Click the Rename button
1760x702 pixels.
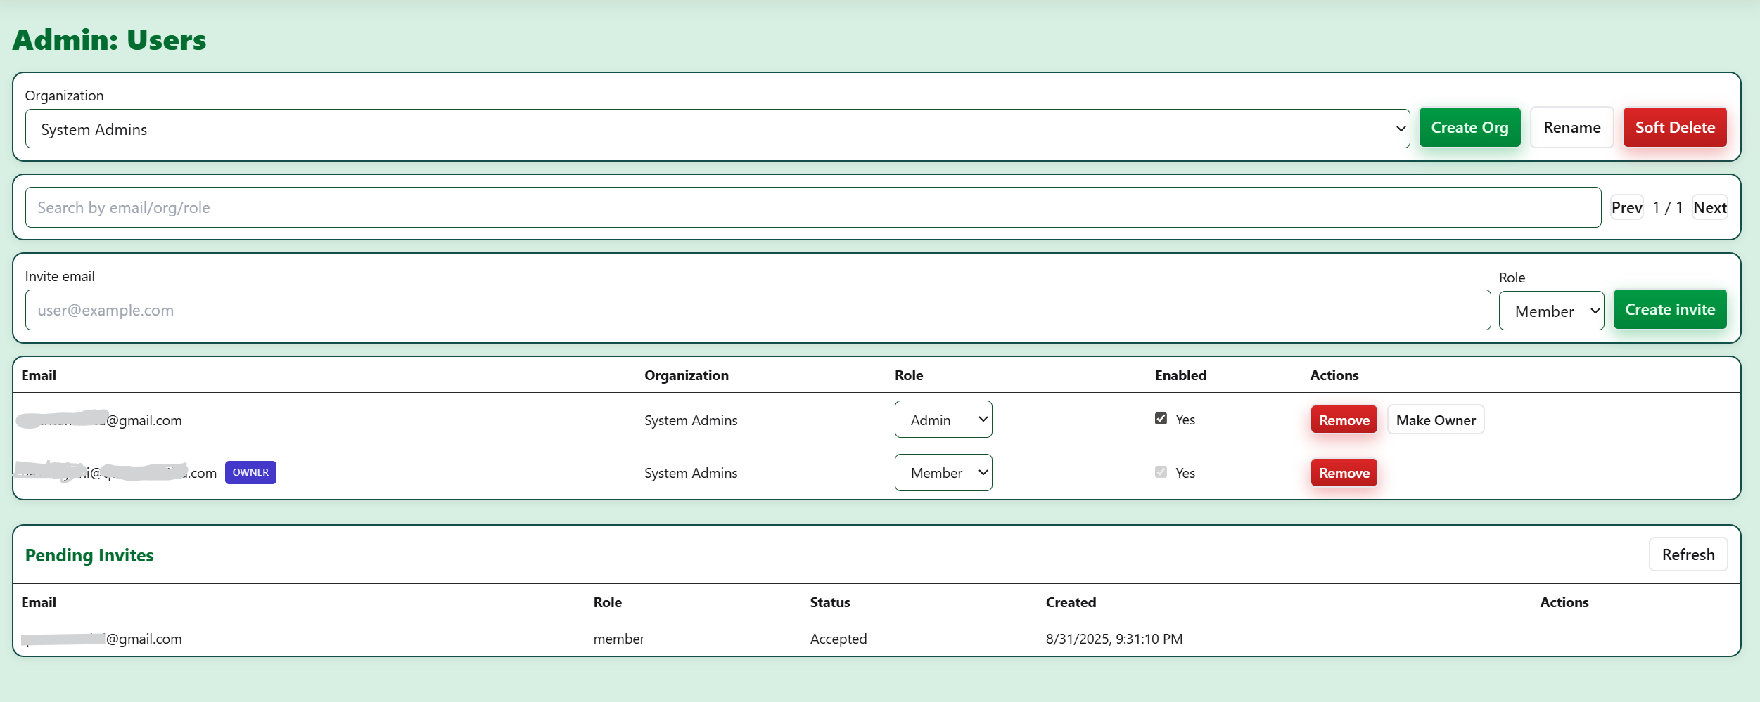[1572, 127]
